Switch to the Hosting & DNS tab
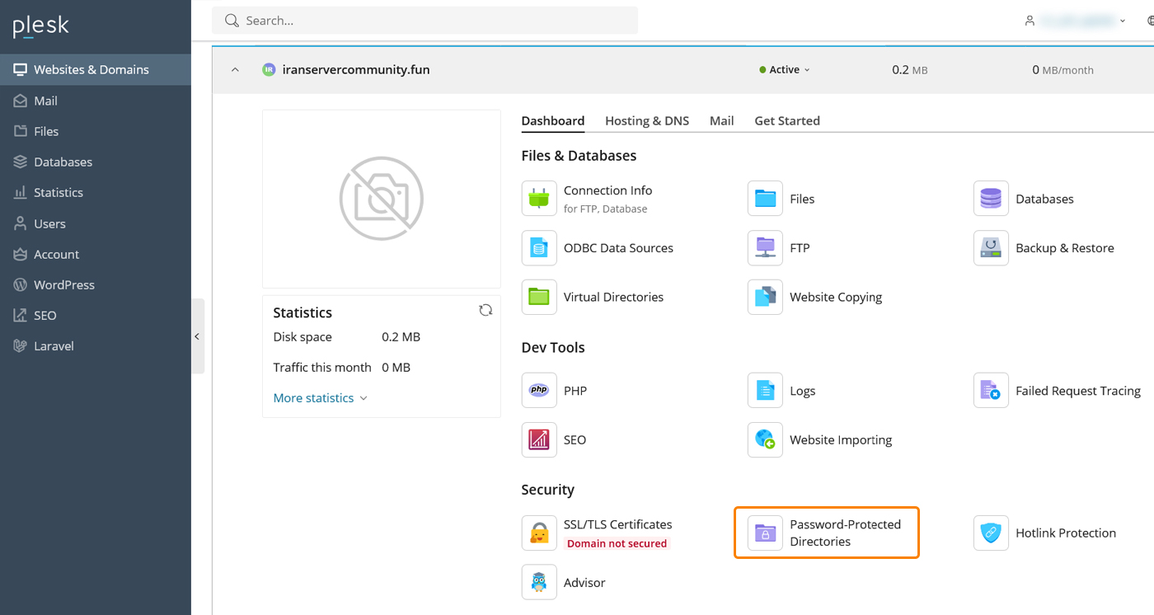Screen dimensions: 1154x615 point(646,121)
